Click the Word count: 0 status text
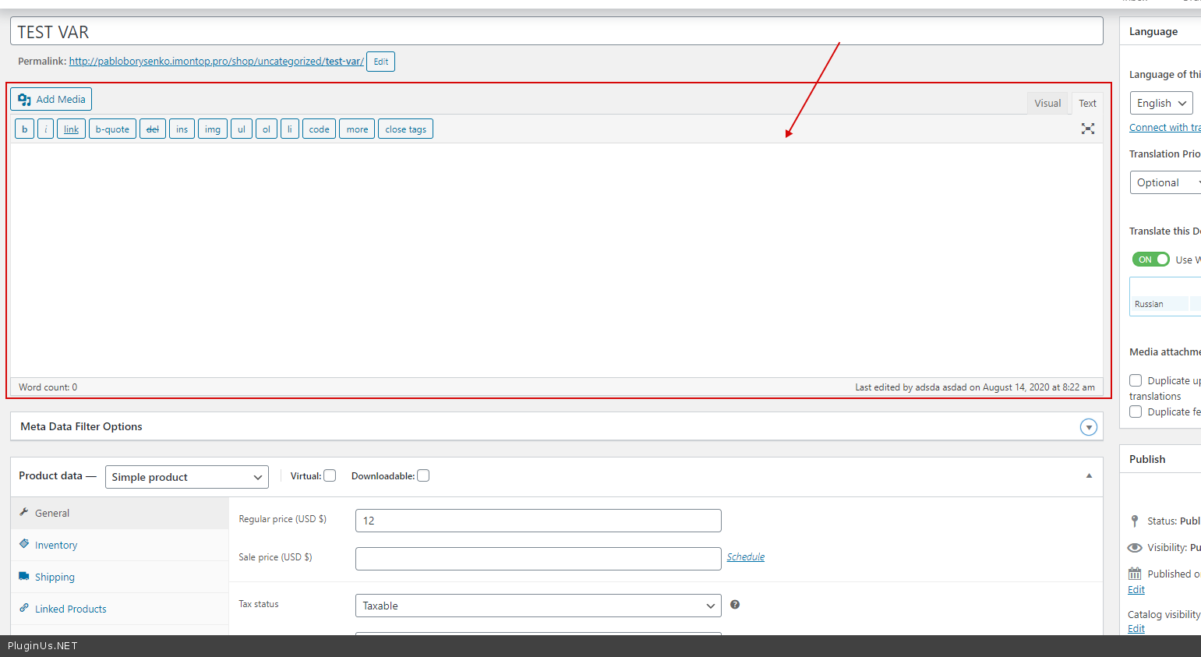Image resolution: width=1201 pixels, height=657 pixels. point(48,387)
